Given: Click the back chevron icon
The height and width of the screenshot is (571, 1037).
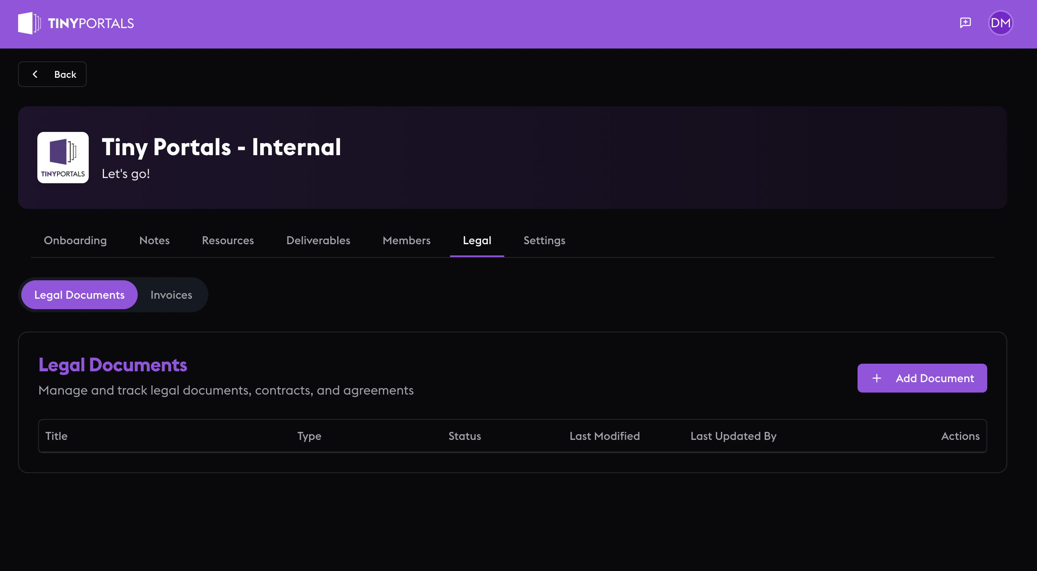Looking at the screenshot, I should pyautogui.click(x=35, y=74).
